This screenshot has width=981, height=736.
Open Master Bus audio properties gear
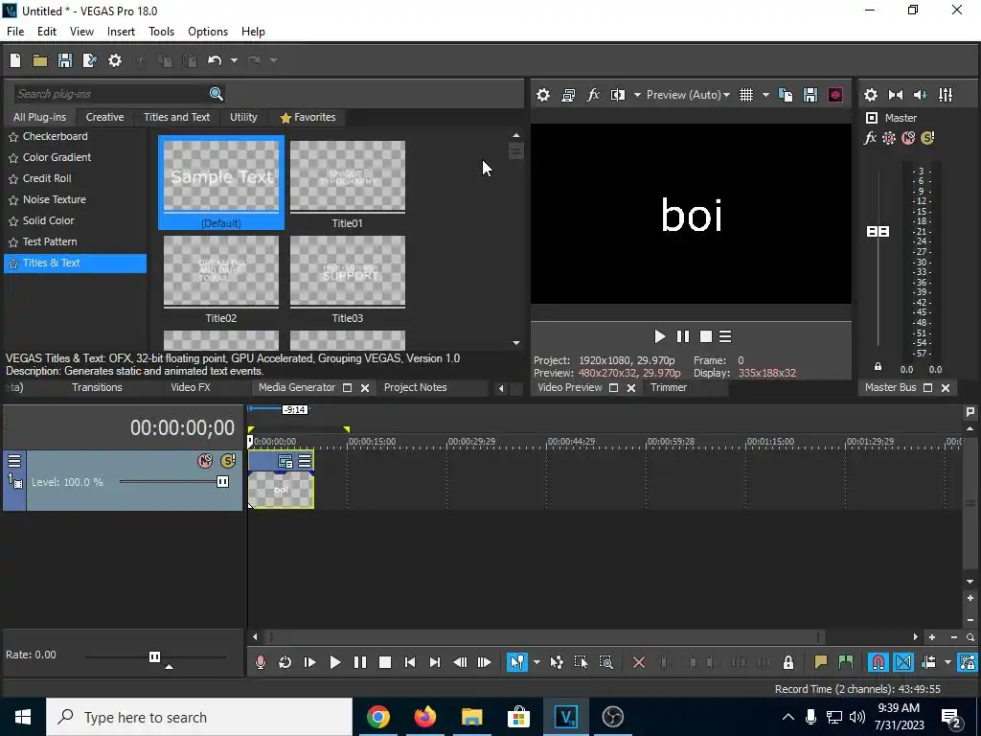tap(870, 95)
